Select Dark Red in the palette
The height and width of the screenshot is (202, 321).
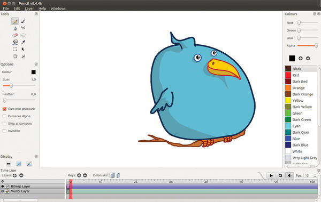pyautogui.click(x=301, y=82)
